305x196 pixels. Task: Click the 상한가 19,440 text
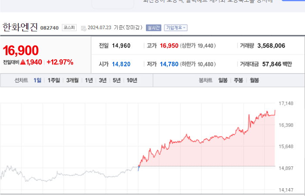tap(198, 46)
